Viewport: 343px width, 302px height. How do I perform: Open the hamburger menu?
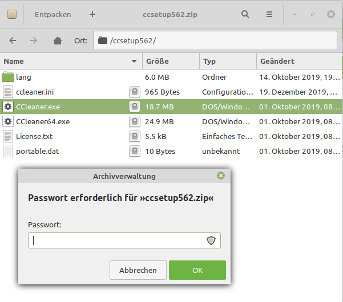pyautogui.click(x=269, y=14)
